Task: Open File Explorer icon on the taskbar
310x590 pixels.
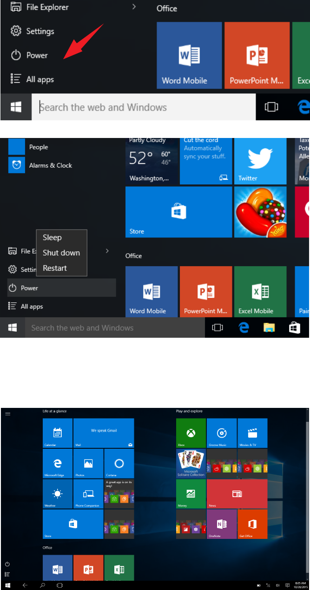Action: pyautogui.click(x=269, y=328)
